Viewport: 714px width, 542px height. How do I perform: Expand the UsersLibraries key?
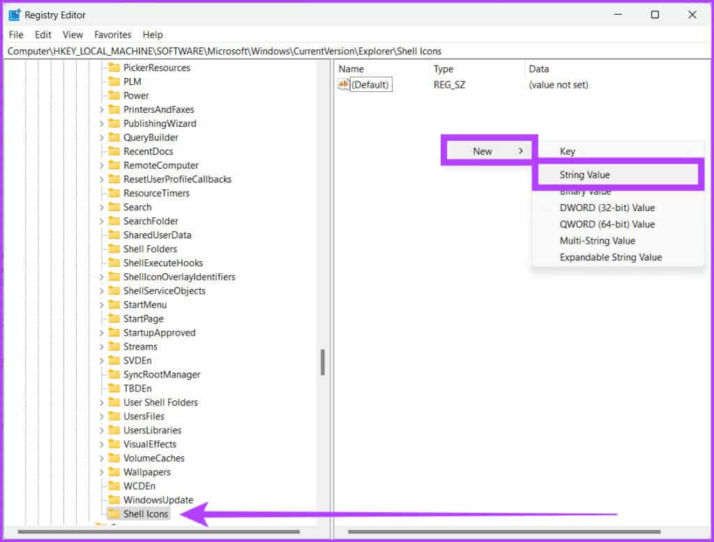tap(102, 431)
